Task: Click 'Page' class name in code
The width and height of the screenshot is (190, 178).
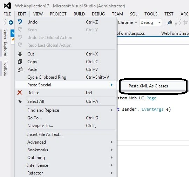Action: point(151,98)
